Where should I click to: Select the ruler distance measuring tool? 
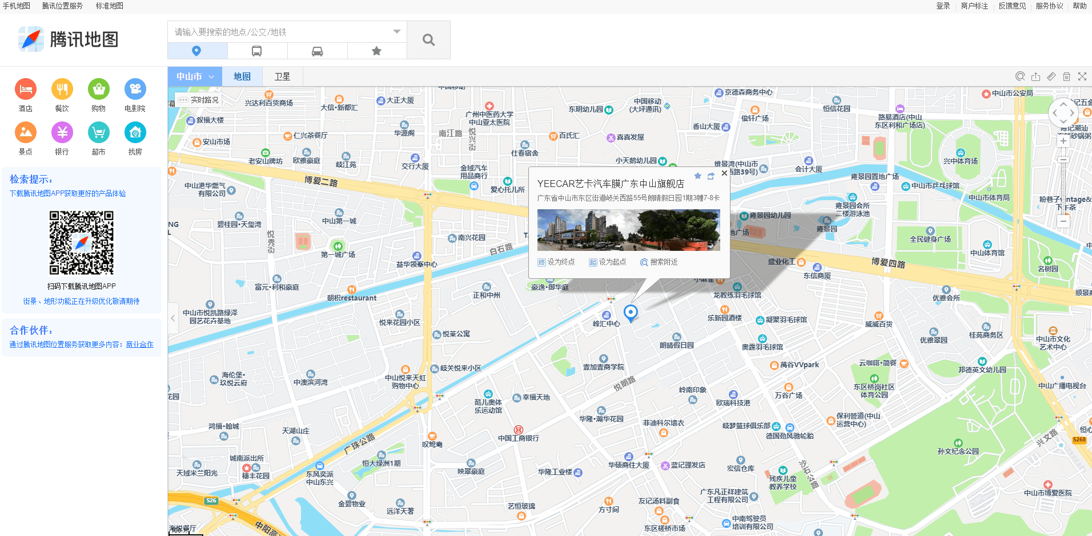1051,76
